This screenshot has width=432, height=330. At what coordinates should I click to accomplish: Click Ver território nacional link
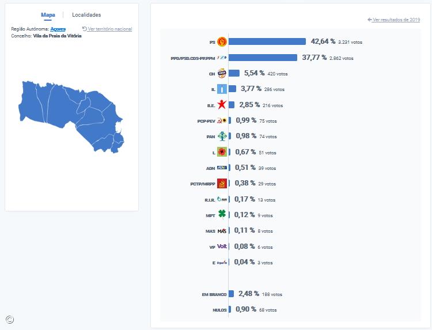(x=110, y=29)
